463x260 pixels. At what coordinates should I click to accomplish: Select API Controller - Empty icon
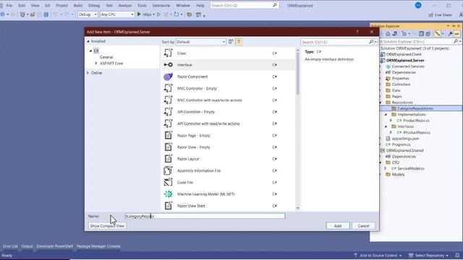tap(168, 112)
